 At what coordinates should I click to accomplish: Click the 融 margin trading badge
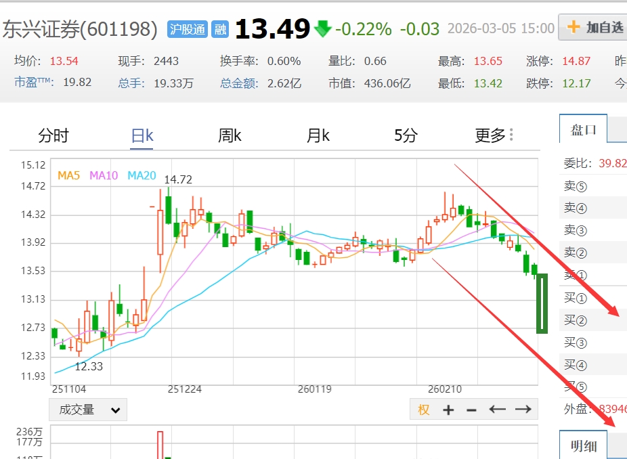pos(220,29)
